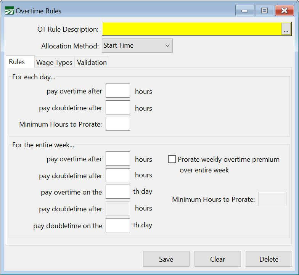299x275 pixels.
Task: Minimize the Overtime Rules window
Action: coord(244,11)
